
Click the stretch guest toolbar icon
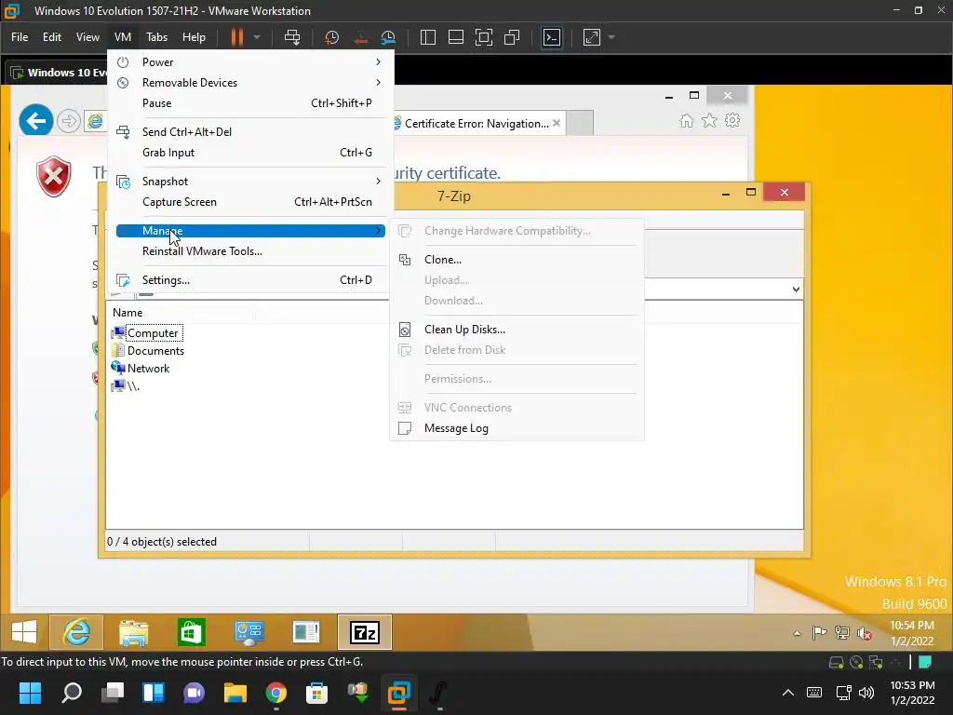(591, 37)
